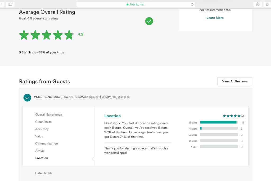271x181 pixels.
Task: Click the show tabs overview icon
Action: 268,4
